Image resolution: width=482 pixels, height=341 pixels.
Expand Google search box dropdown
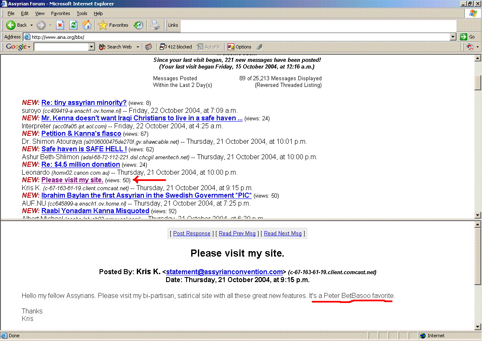point(91,47)
